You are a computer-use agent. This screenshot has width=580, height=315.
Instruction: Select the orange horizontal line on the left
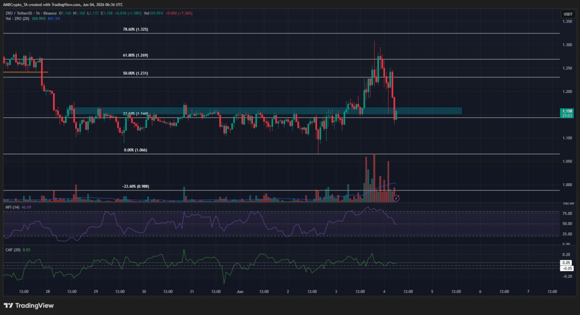click(26, 72)
